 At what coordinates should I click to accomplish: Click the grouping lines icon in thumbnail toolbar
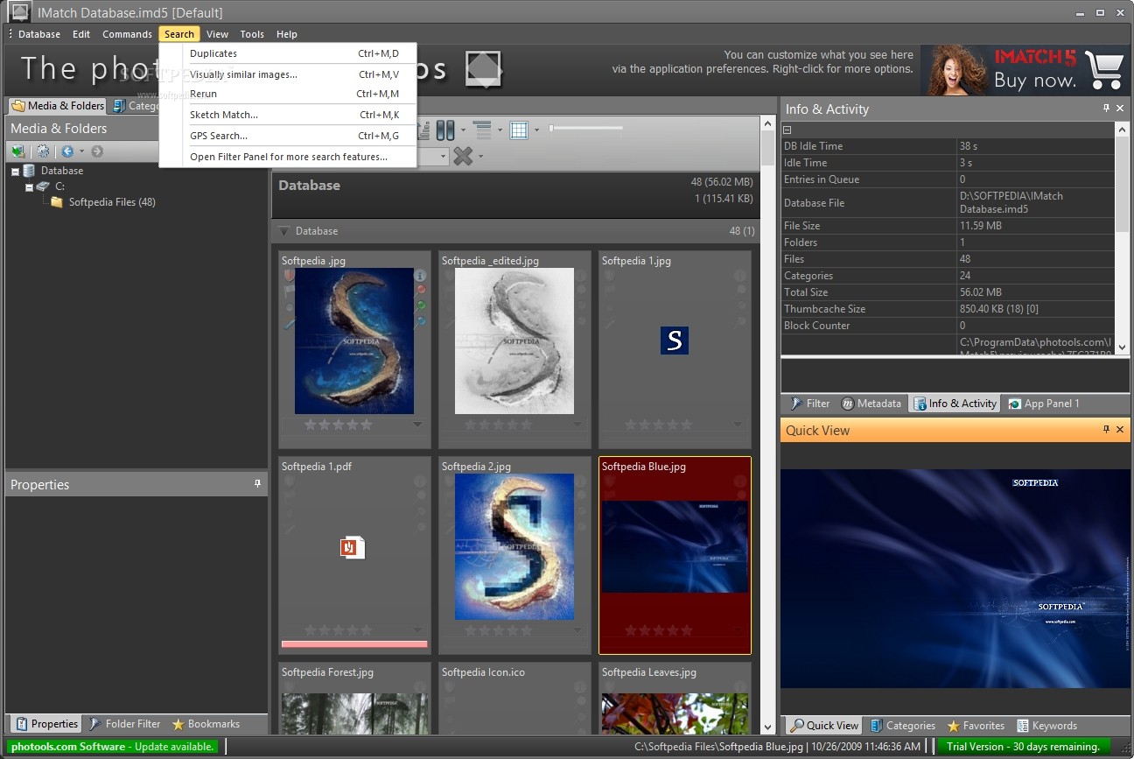482,130
